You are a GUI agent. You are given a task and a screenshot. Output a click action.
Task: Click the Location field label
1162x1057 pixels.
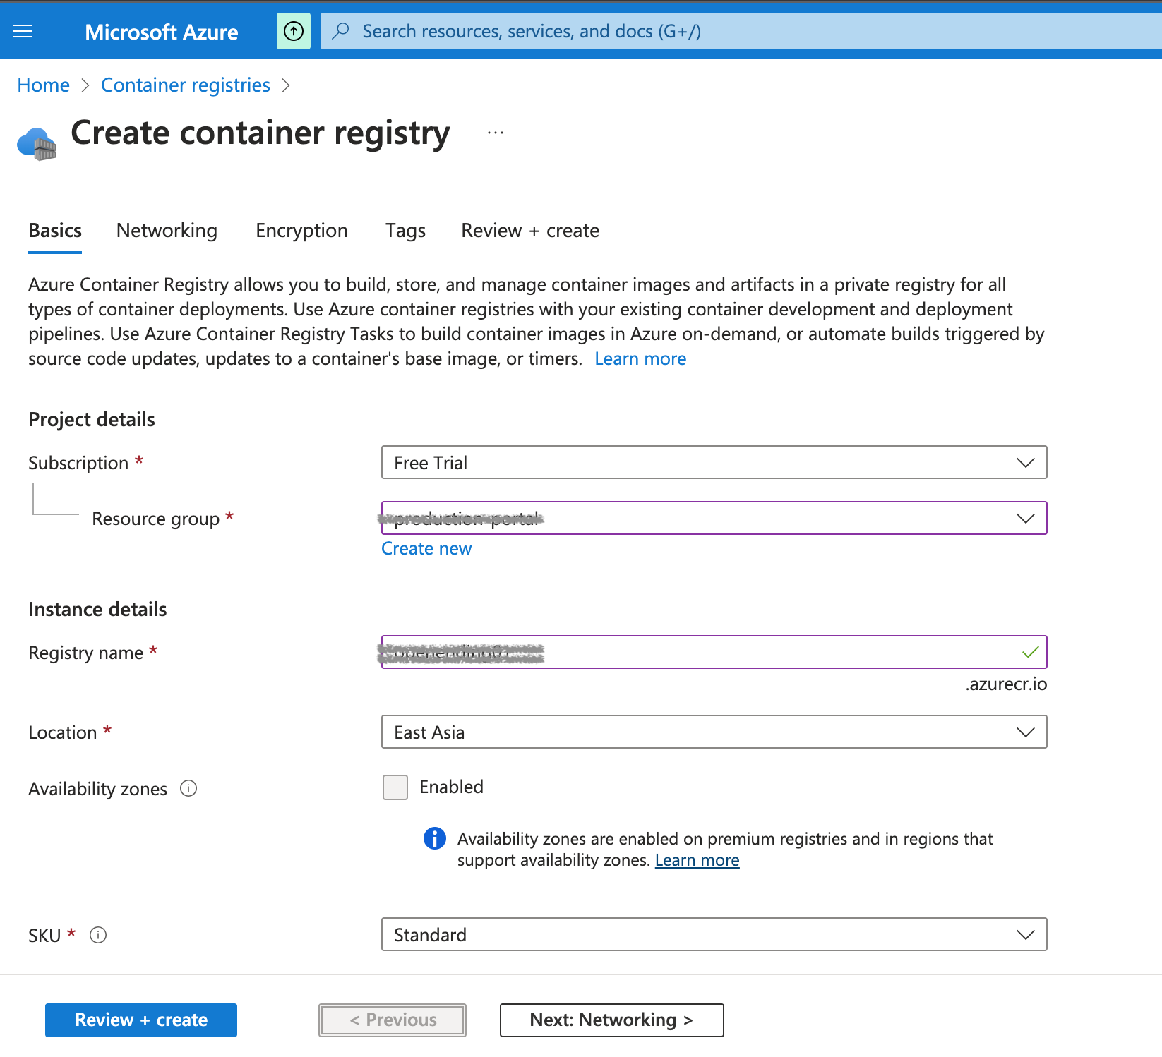(63, 732)
